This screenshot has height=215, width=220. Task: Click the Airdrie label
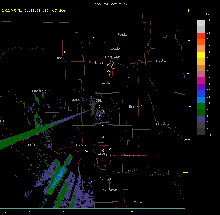[103, 137]
